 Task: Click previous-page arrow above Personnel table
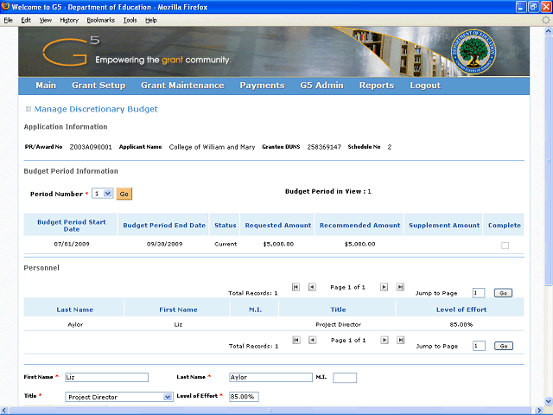(x=312, y=287)
